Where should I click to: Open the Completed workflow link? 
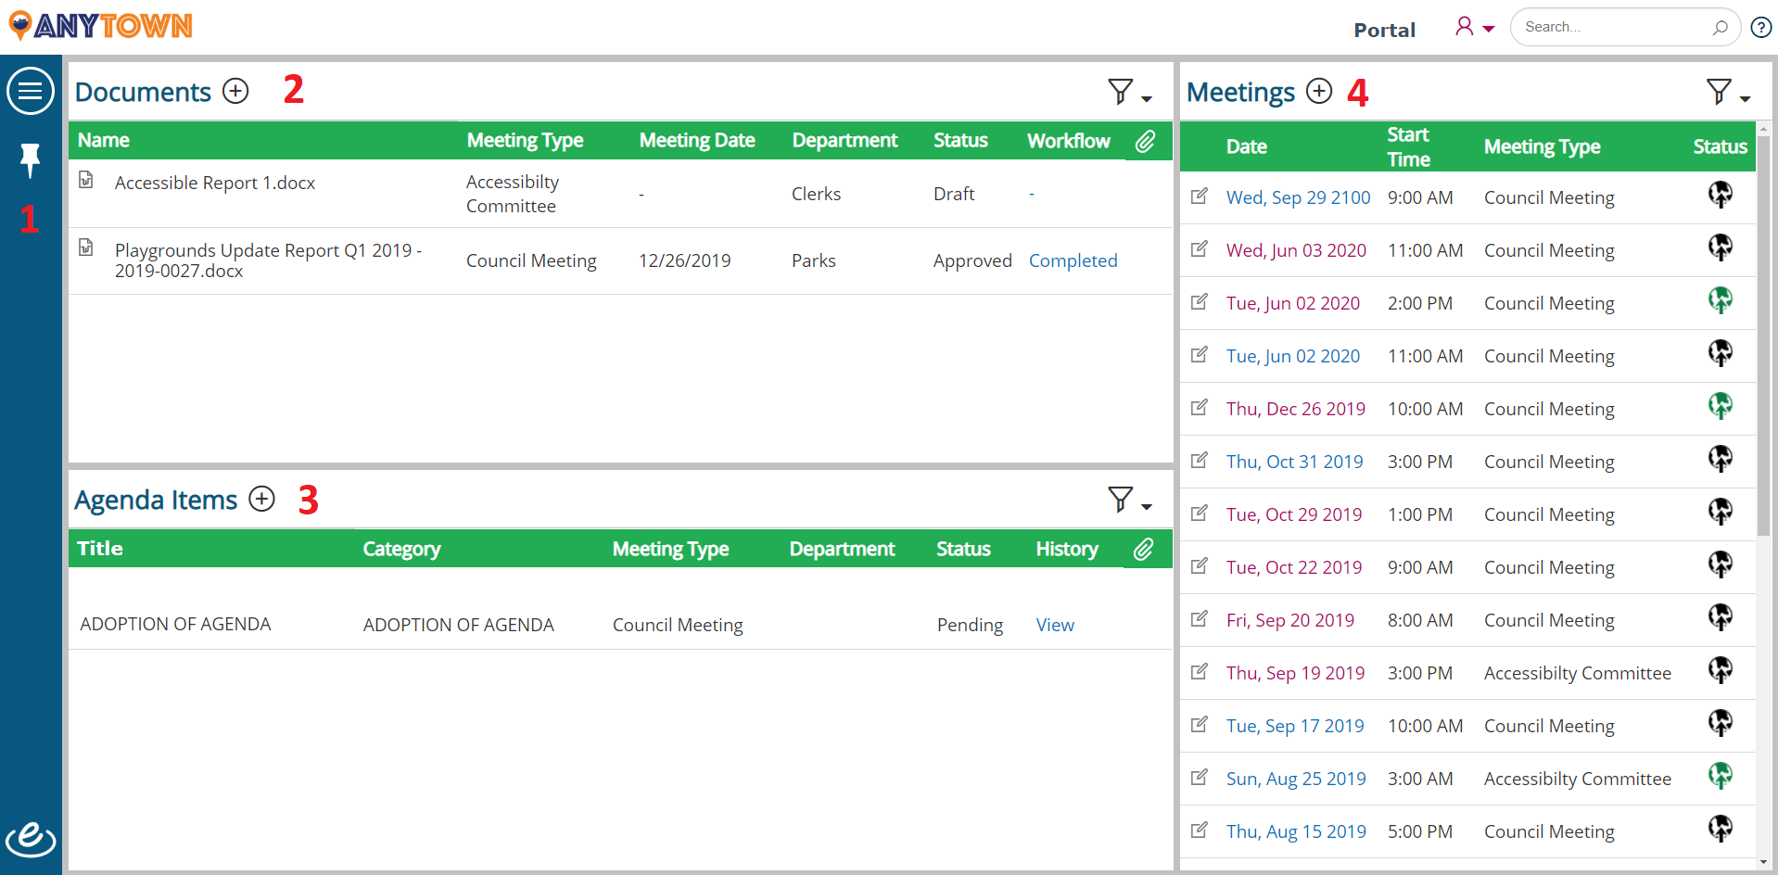point(1073,260)
